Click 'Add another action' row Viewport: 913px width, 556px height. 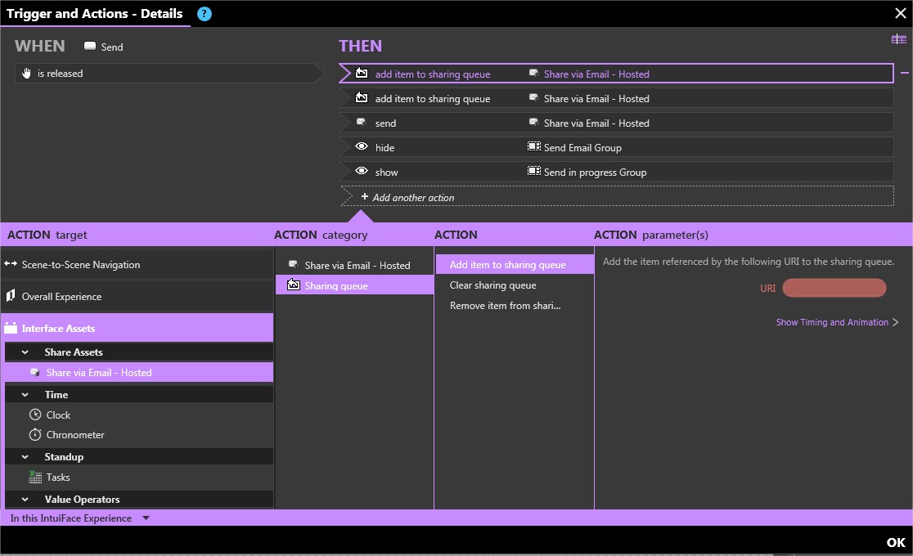413,197
